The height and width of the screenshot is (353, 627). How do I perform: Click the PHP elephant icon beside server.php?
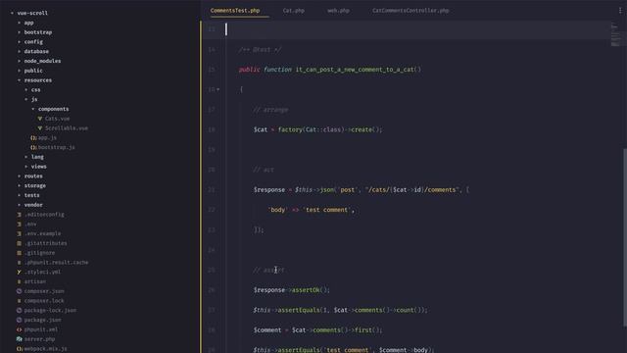click(20, 339)
